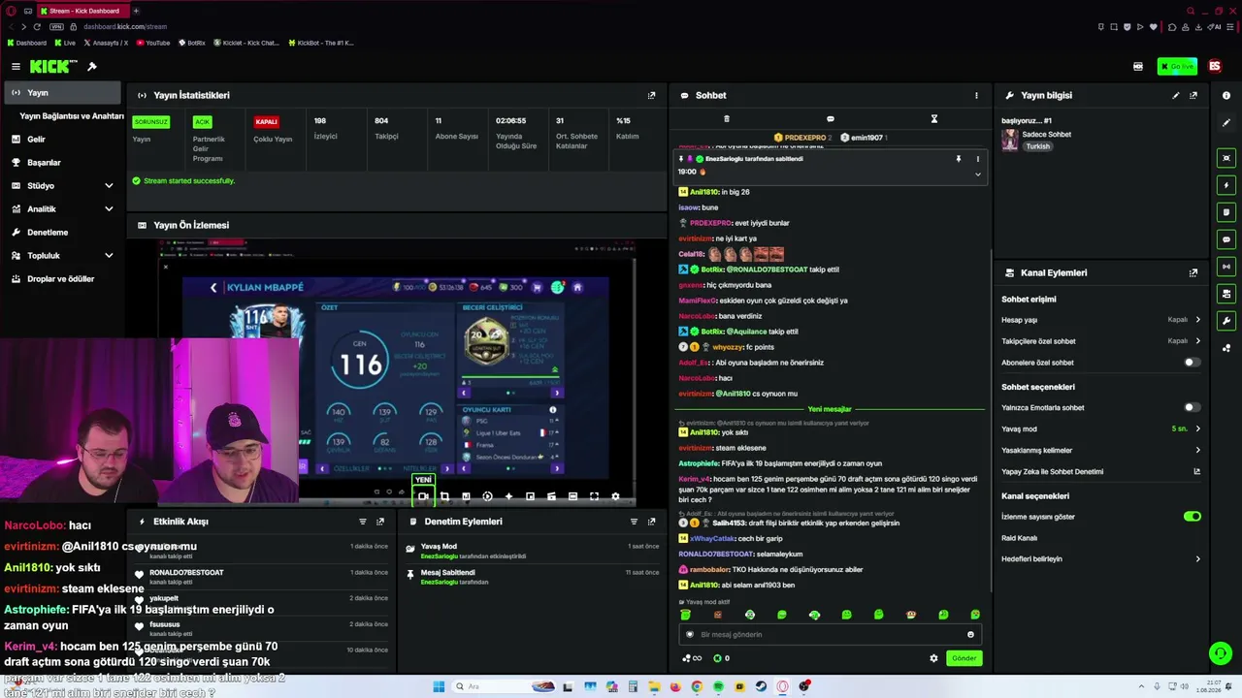Pop out the Kanal Eylemleri panel

point(1193,272)
